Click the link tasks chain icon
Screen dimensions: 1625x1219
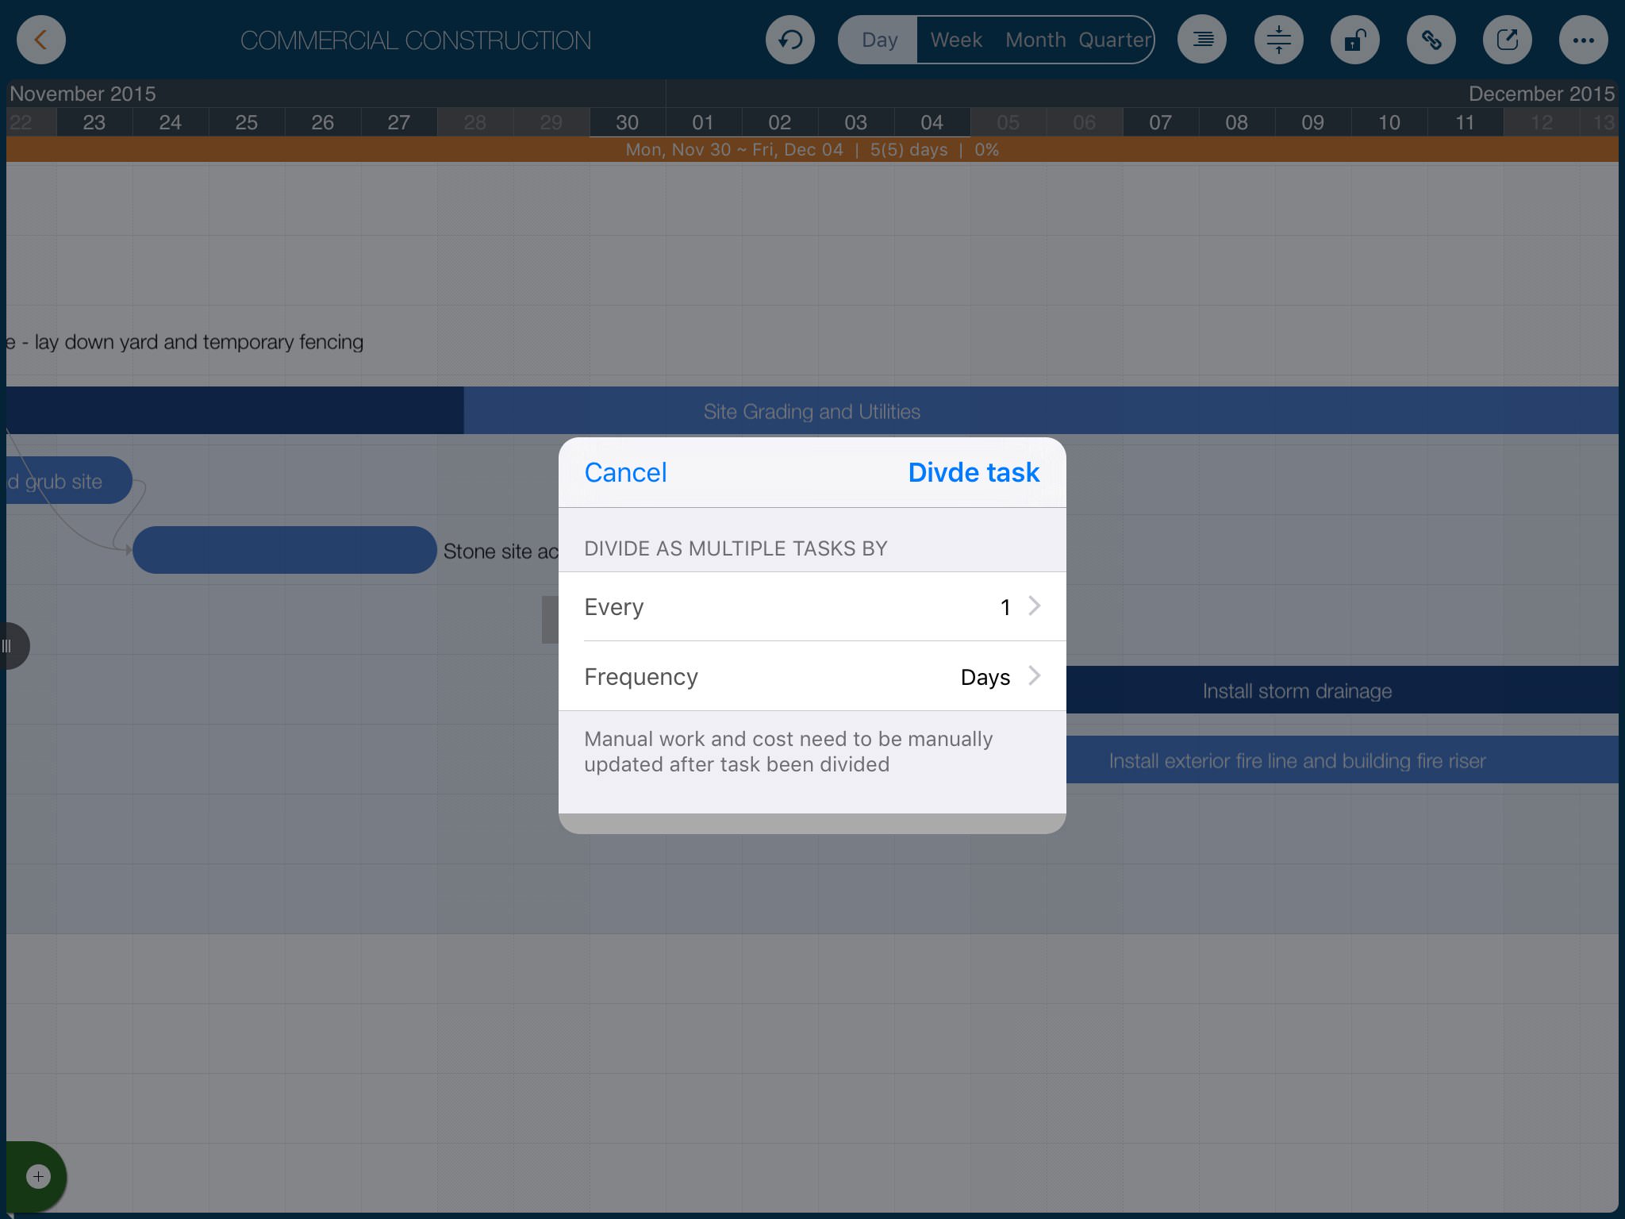[1431, 40]
